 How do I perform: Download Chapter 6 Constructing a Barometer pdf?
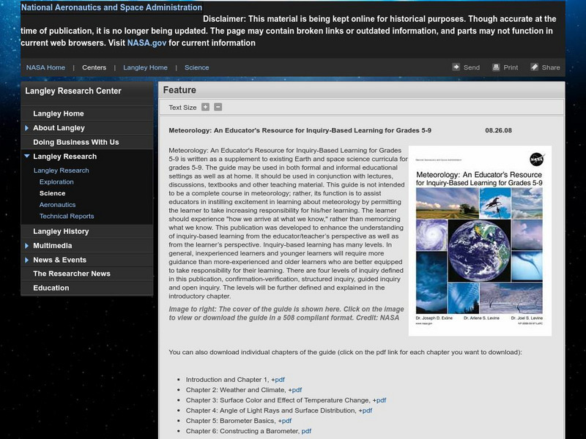pyautogui.click(x=306, y=431)
